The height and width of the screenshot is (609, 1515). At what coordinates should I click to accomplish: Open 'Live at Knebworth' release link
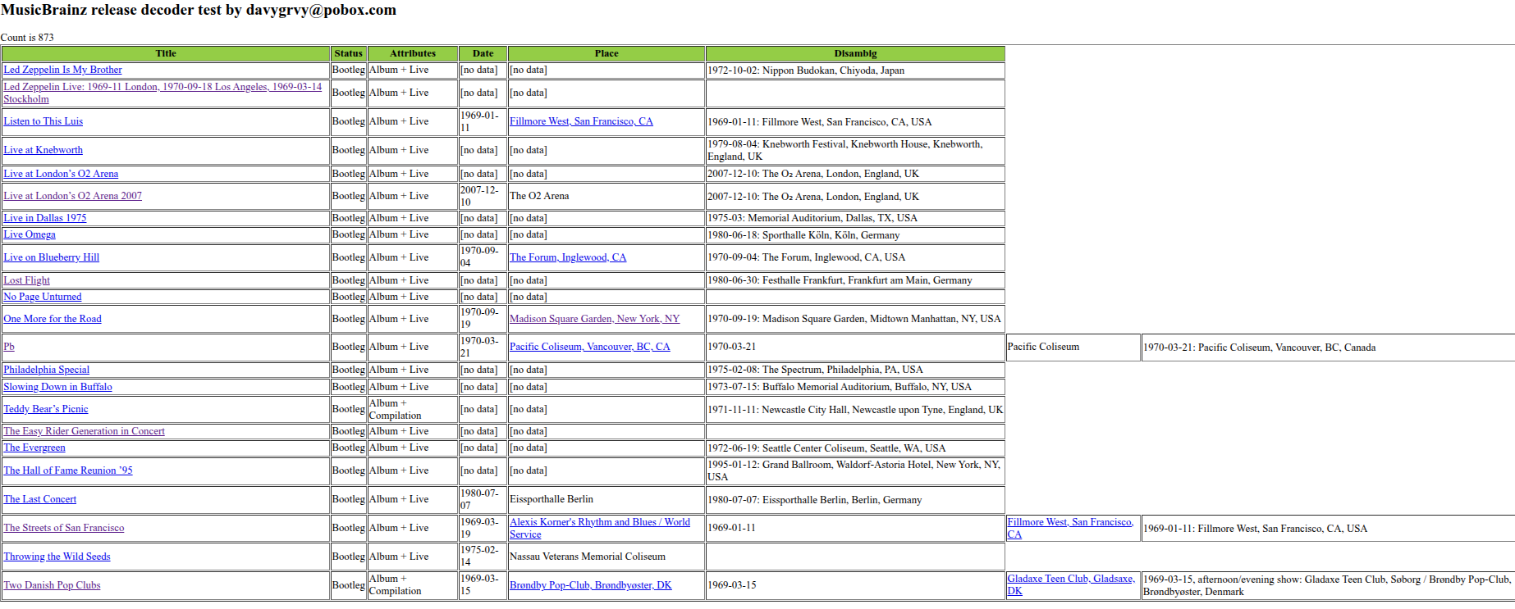click(x=43, y=150)
